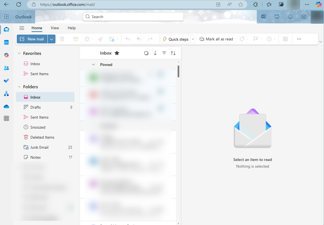The width and height of the screenshot is (324, 225).
Task: Open the notifications bell
Action: (290, 17)
